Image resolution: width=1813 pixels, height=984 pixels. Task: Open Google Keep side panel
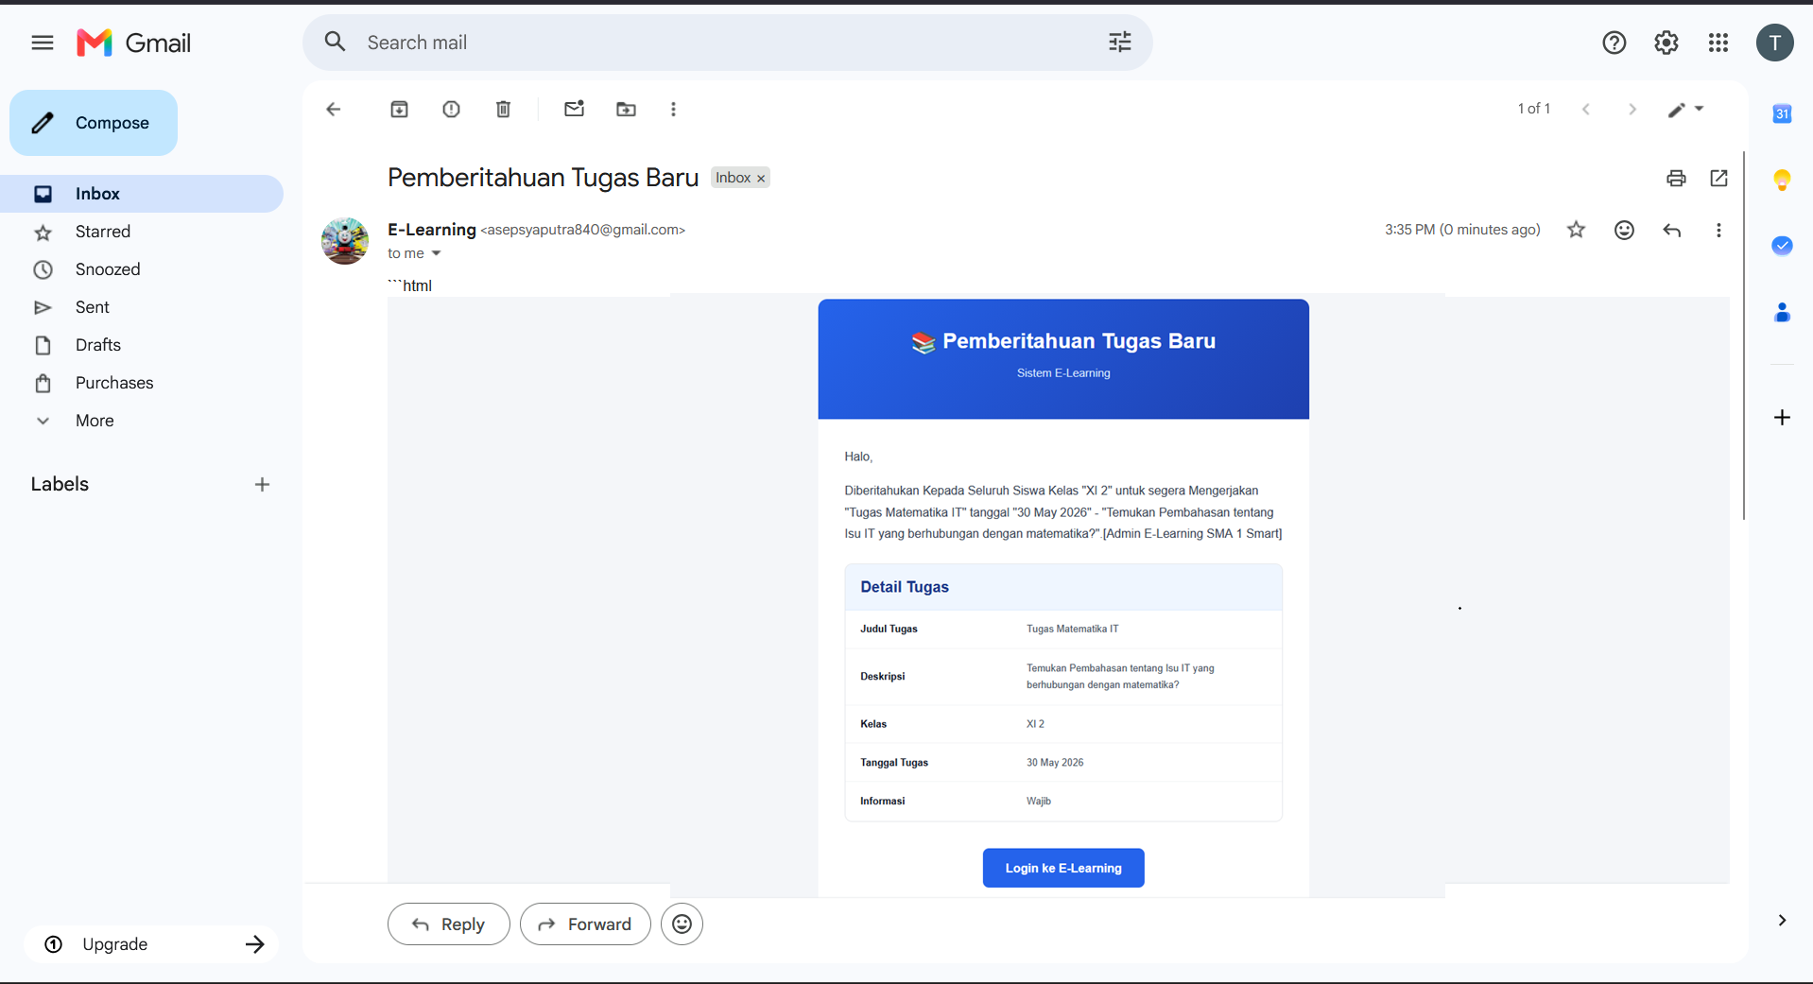click(x=1782, y=180)
